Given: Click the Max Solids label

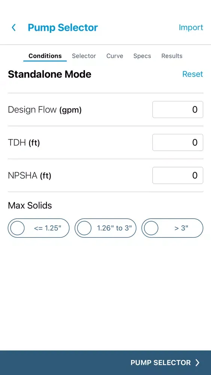Looking at the screenshot, I should (x=30, y=205).
